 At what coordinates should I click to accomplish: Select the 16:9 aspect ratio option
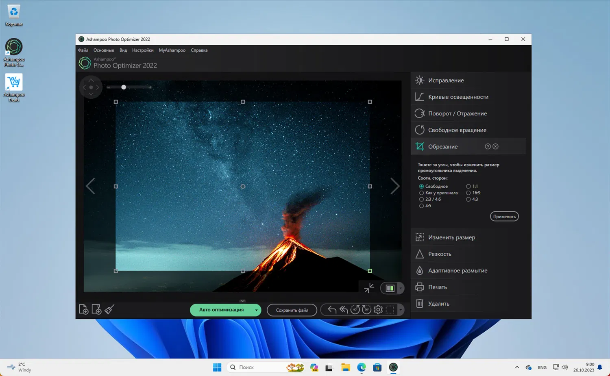(468, 193)
